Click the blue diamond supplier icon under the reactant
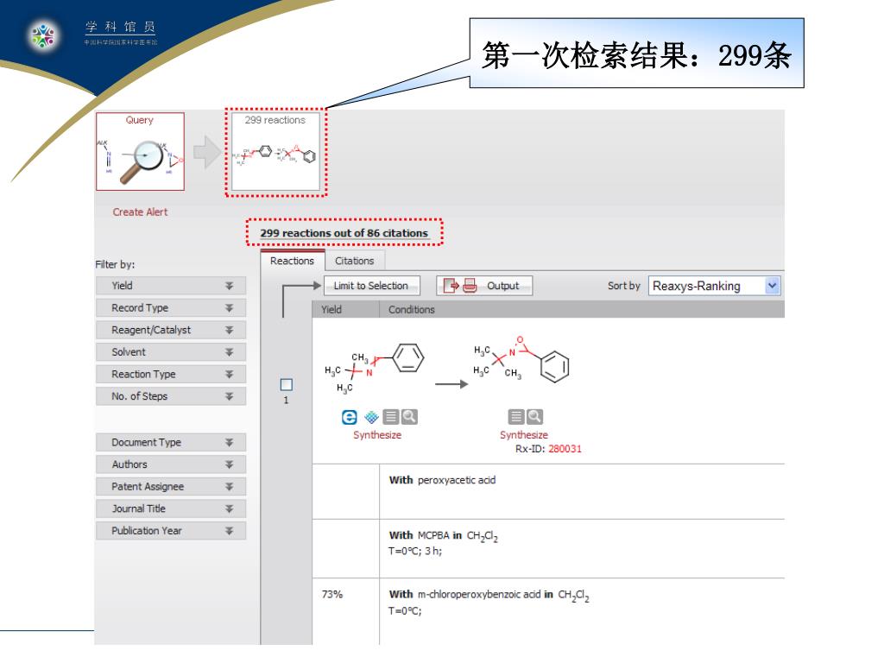This screenshot has height=663, width=884. [x=371, y=417]
